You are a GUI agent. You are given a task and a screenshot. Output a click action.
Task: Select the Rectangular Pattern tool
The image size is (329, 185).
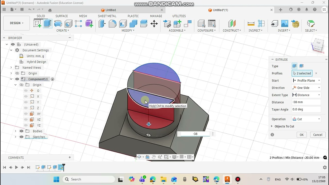tap(78, 24)
